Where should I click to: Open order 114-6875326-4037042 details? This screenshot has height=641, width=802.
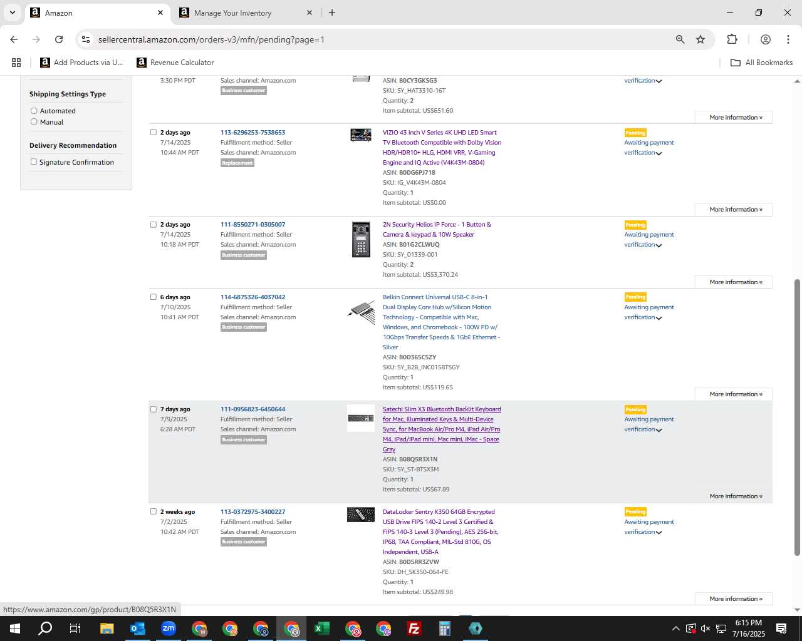coord(253,297)
